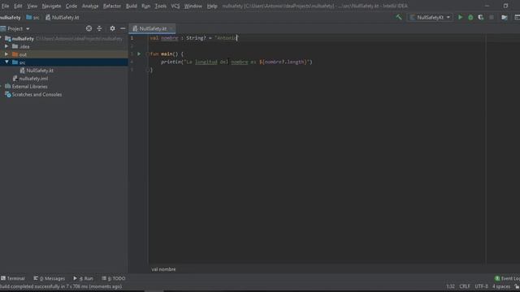Open the Analyze menu

point(90,6)
